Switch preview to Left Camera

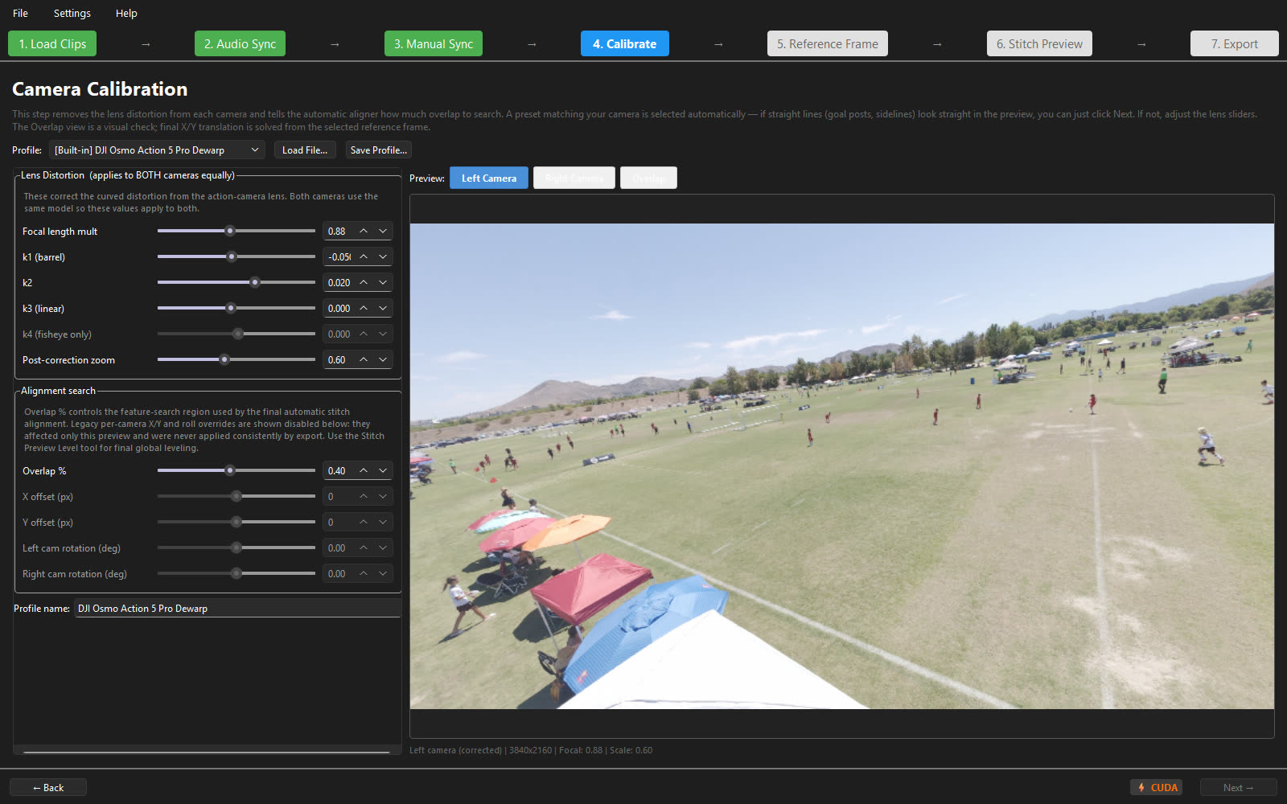(x=489, y=178)
